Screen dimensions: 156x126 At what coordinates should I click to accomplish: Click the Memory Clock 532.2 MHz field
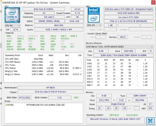[x=104, y=100]
